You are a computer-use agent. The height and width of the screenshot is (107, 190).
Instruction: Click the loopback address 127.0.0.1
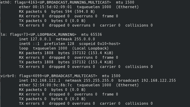(x=40, y=39)
